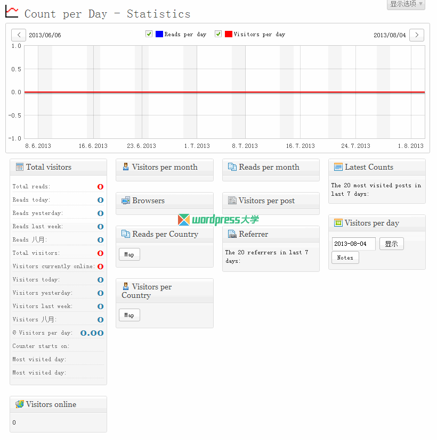Image resolution: width=437 pixels, height=440 pixels.
Task: Open the Referrer panel icon
Action: (x=232, y=234)
